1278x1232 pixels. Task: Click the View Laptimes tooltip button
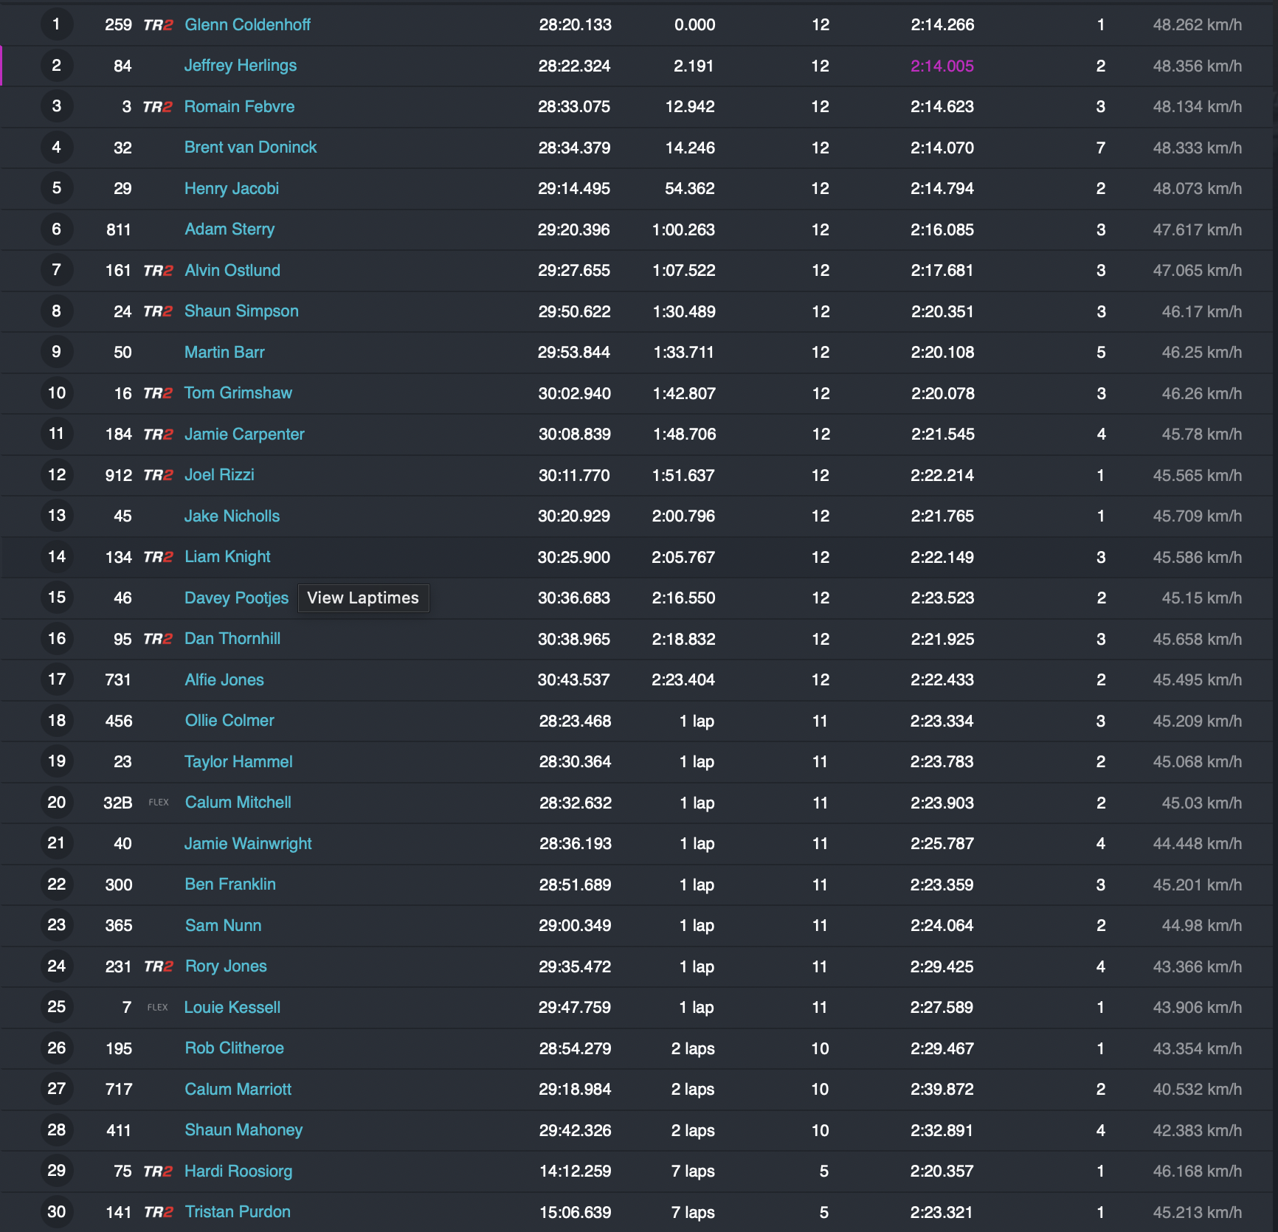coord(363,598)
